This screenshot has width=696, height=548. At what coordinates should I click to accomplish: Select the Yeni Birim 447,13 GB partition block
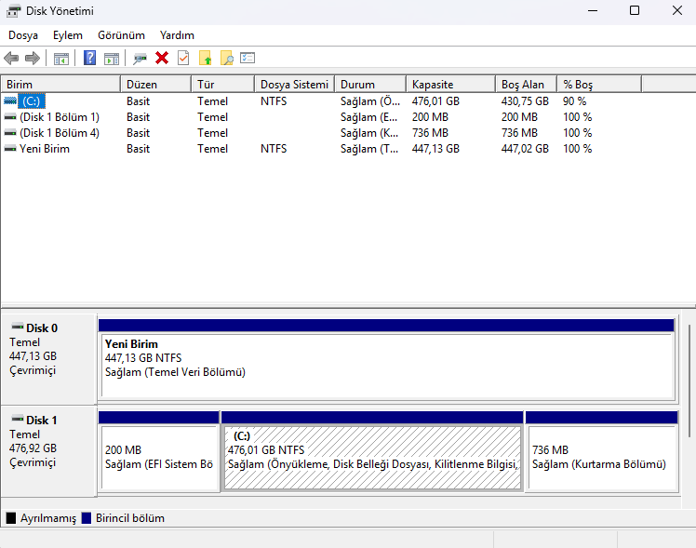386,359
